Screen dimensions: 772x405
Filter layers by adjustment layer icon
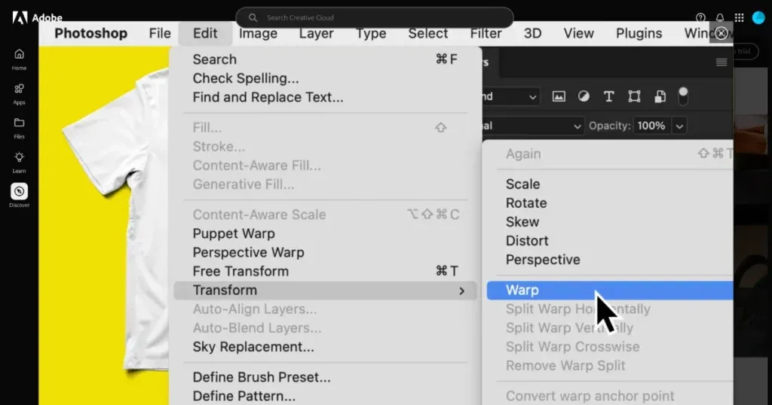584,96
